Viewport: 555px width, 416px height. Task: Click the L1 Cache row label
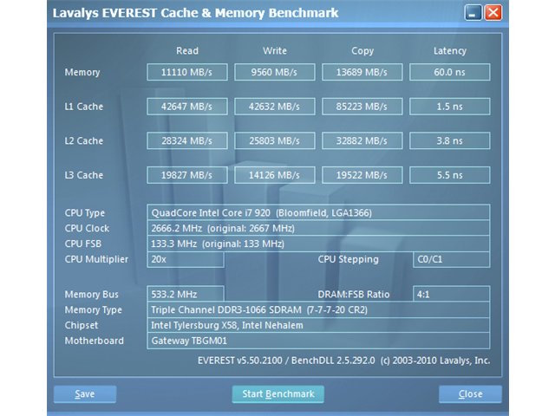[x=83, y=107]
